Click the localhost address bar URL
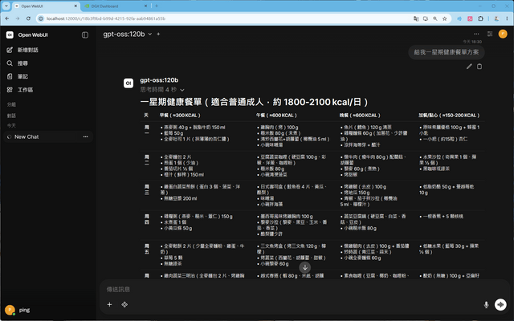Image resolution: width=514 pixels, height=321 pixels. pyautogui.click(x=106, y=18)
